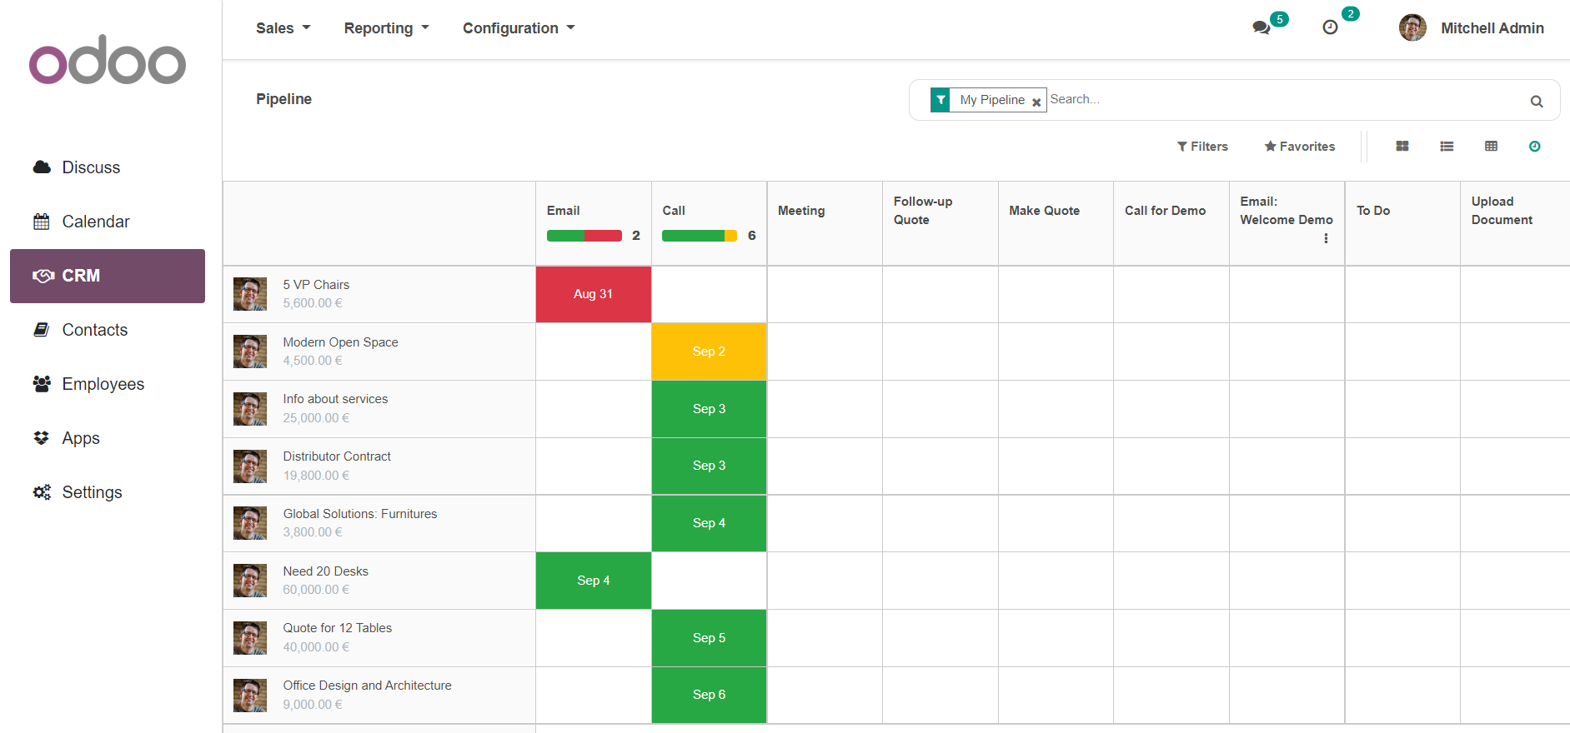Click Sep 6 activity for Office Design
This screenshot has height=733, width=1570.
pyautogui.click(x=709, y=695)
